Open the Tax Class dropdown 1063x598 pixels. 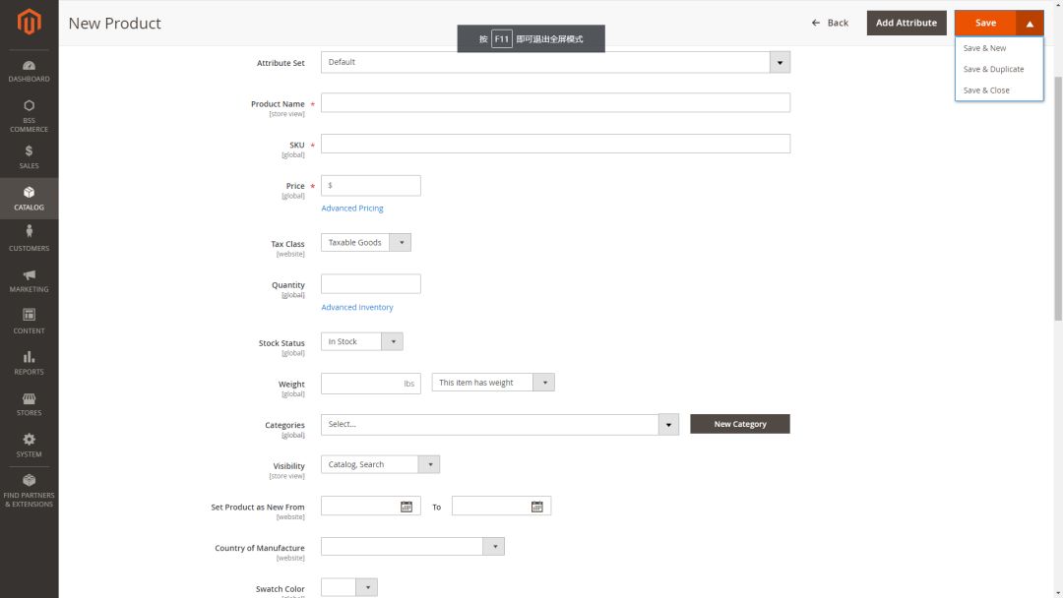401,243
